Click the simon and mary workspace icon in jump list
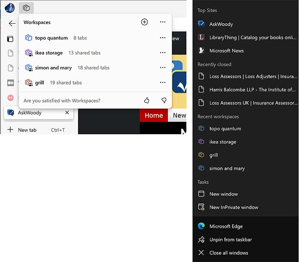The image size is (299, 262). click(201, 168)
